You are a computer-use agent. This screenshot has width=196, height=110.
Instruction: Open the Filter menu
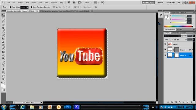pyautogui.click(x=40, y=2)
